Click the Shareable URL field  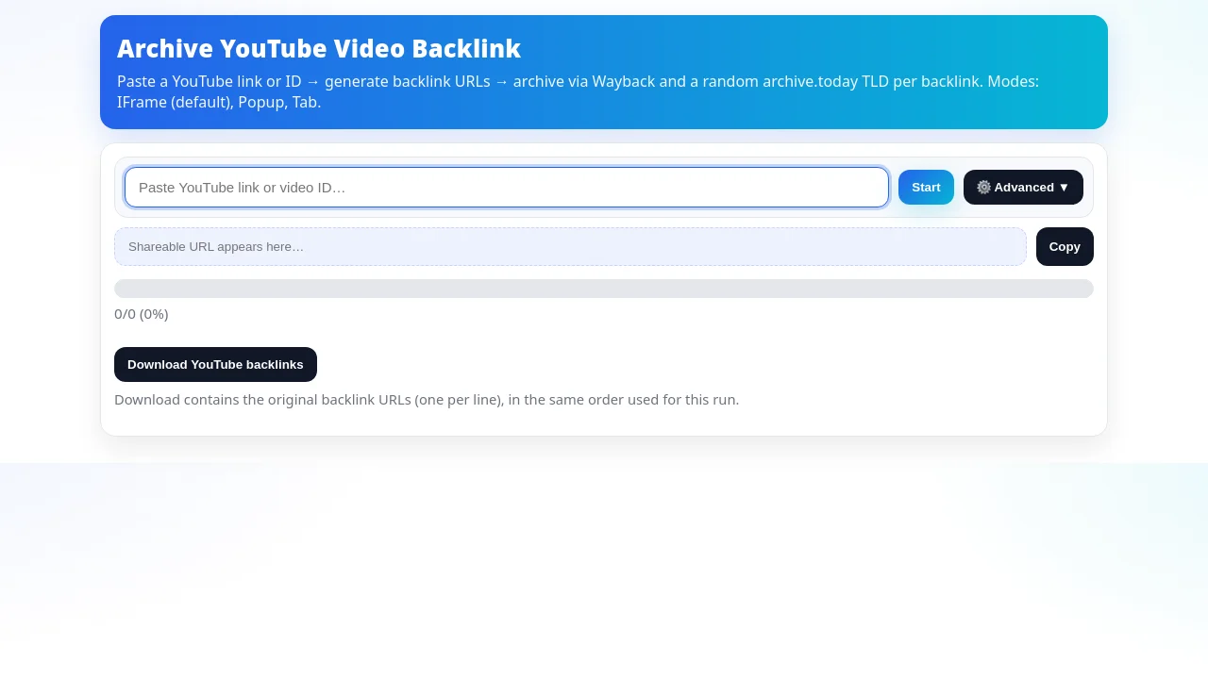(570, 246)
